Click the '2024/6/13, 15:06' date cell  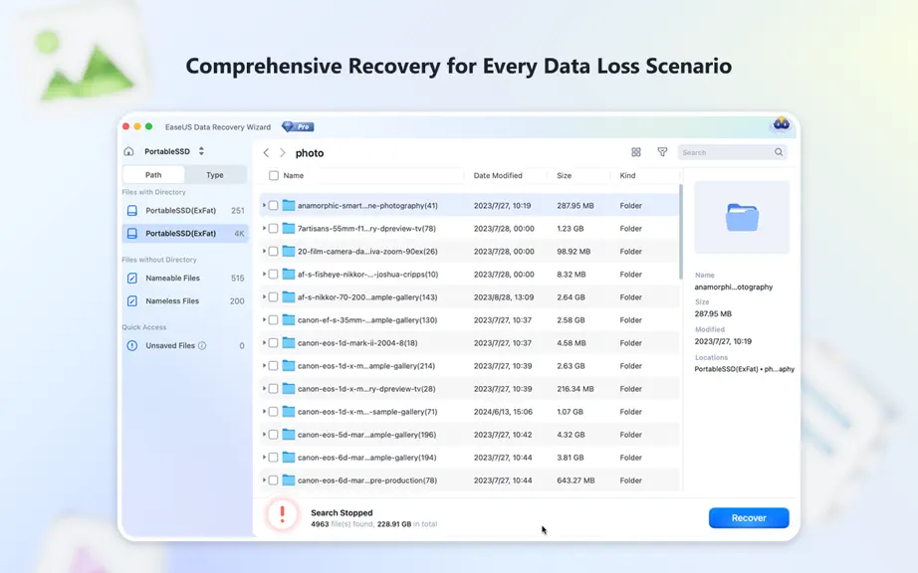click(503, 412)
